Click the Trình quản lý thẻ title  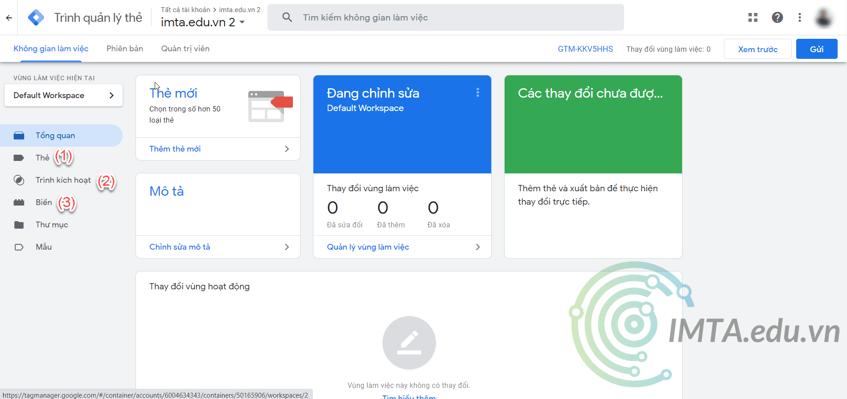point(98,17)
